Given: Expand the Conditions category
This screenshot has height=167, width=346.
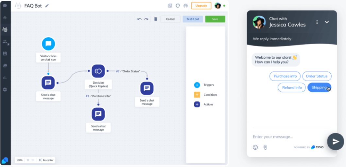Looking at the screenshot, I should click(x=197, y=95).
